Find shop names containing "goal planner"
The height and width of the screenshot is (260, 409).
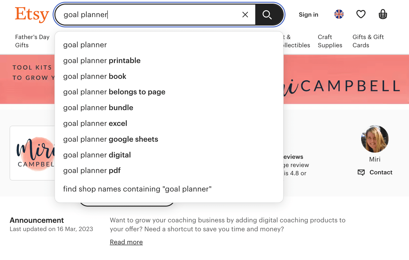point(137,189)
